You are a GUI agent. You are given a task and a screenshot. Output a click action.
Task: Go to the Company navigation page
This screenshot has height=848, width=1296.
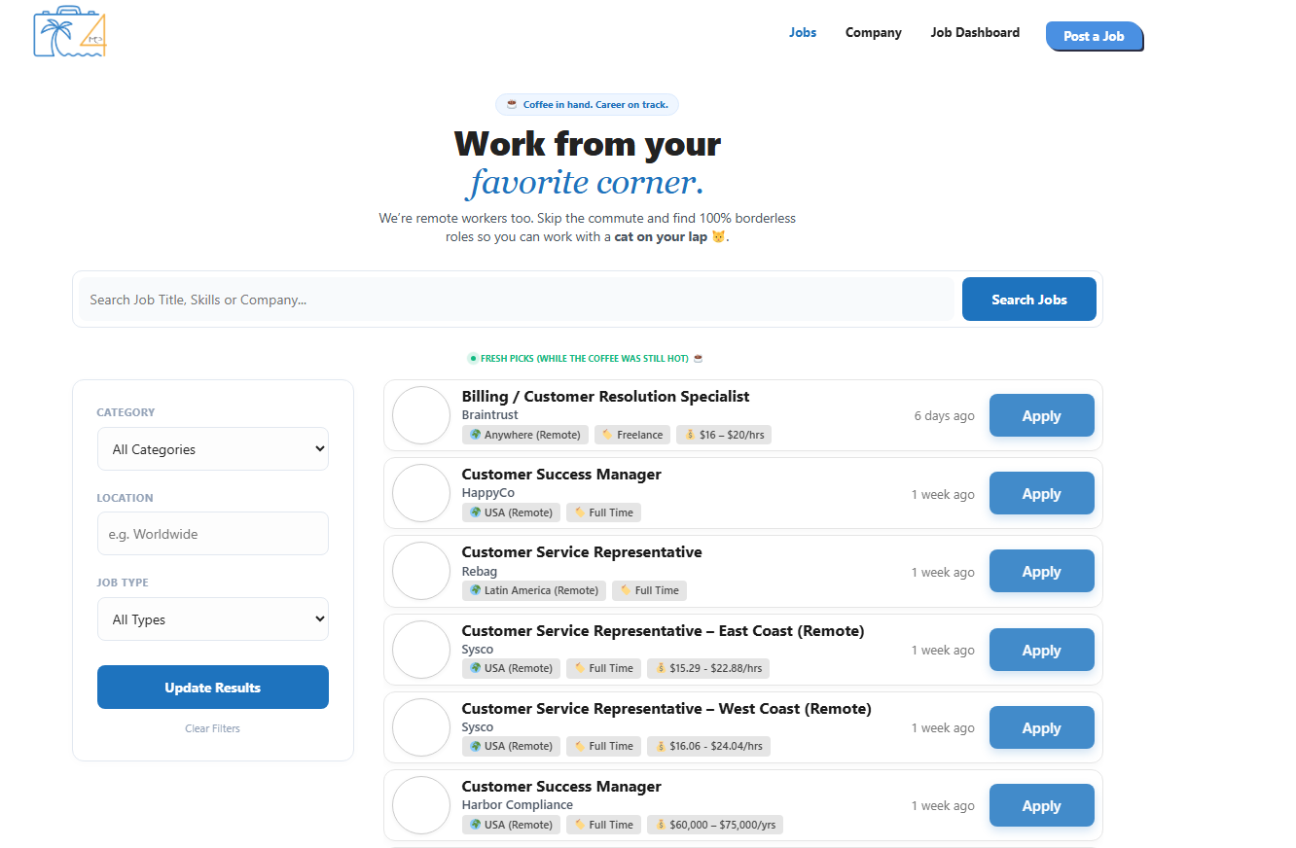[x=873, y=33]
